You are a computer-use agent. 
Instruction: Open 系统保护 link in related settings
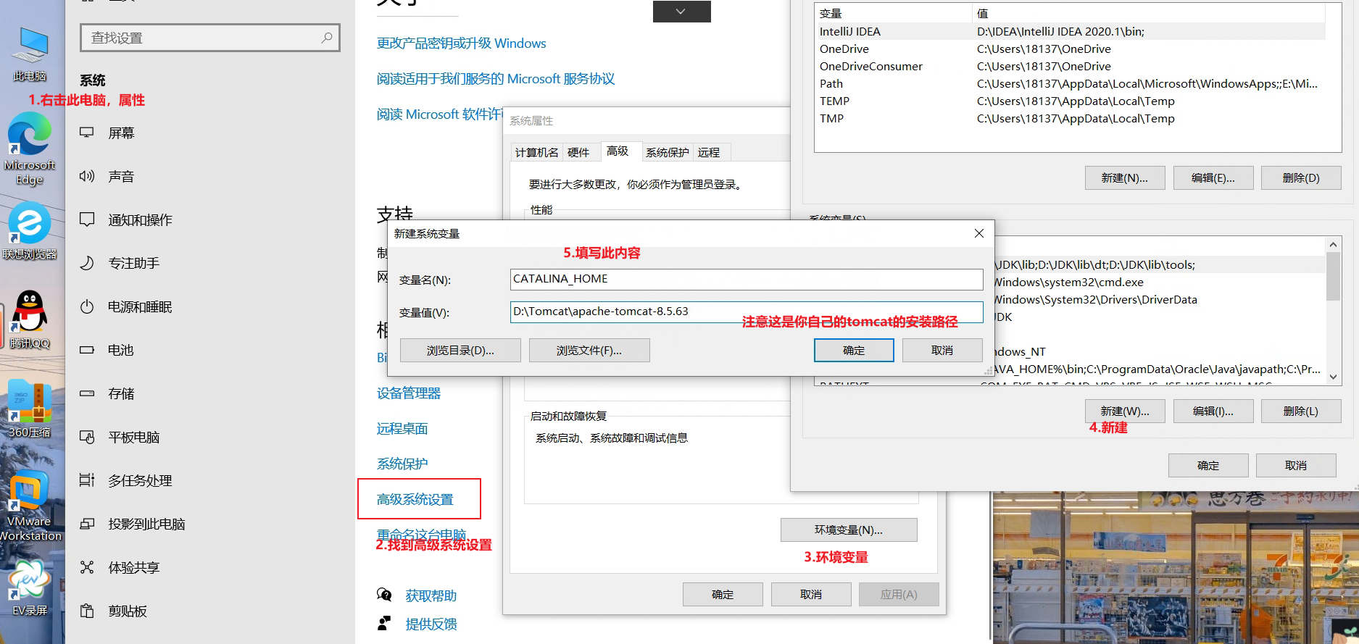402,464
